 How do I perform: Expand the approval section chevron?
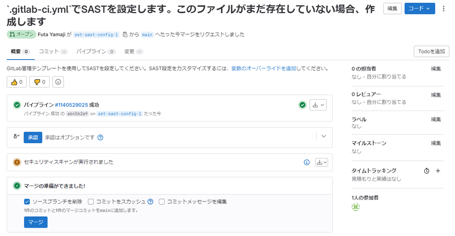pos(323,136)
